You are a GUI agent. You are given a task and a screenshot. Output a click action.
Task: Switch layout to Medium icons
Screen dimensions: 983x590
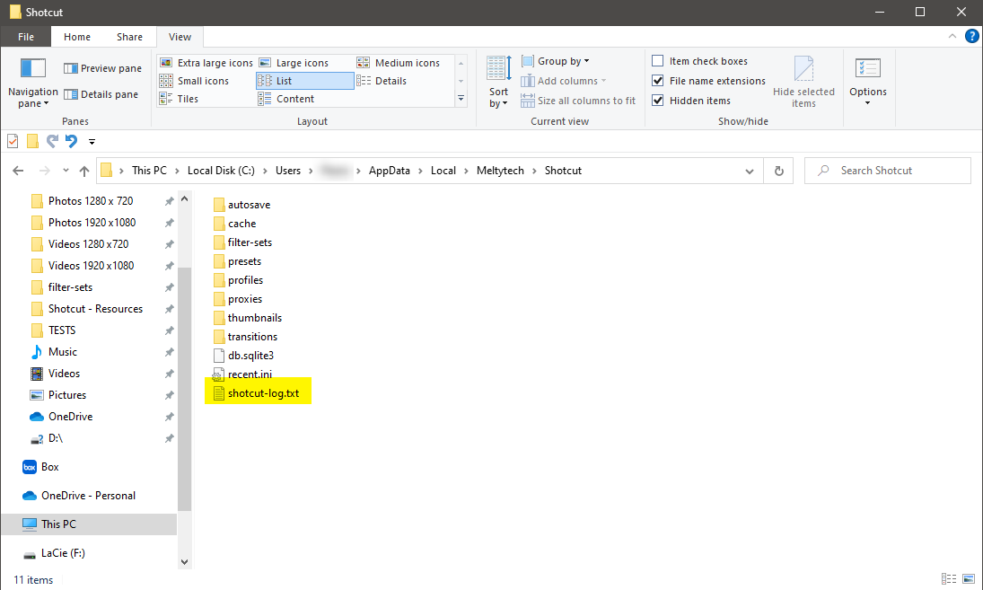(399, 63)
